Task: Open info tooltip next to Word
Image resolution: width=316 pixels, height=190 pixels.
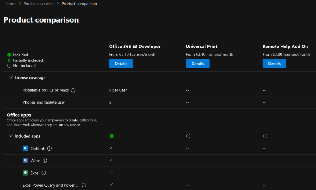Action: point(45,161)
